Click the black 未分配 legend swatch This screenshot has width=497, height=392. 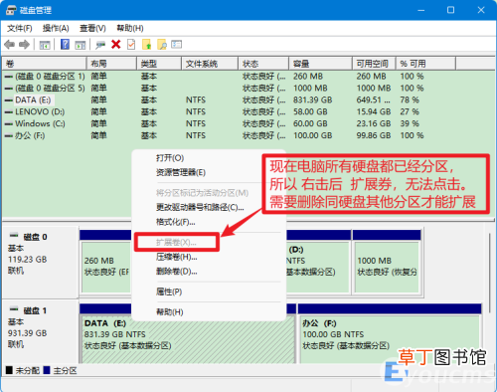point(9,370)
